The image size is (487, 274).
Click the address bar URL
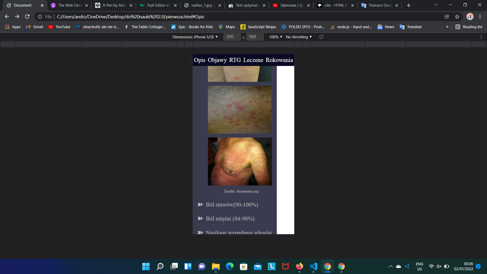(x=130, y=16)
